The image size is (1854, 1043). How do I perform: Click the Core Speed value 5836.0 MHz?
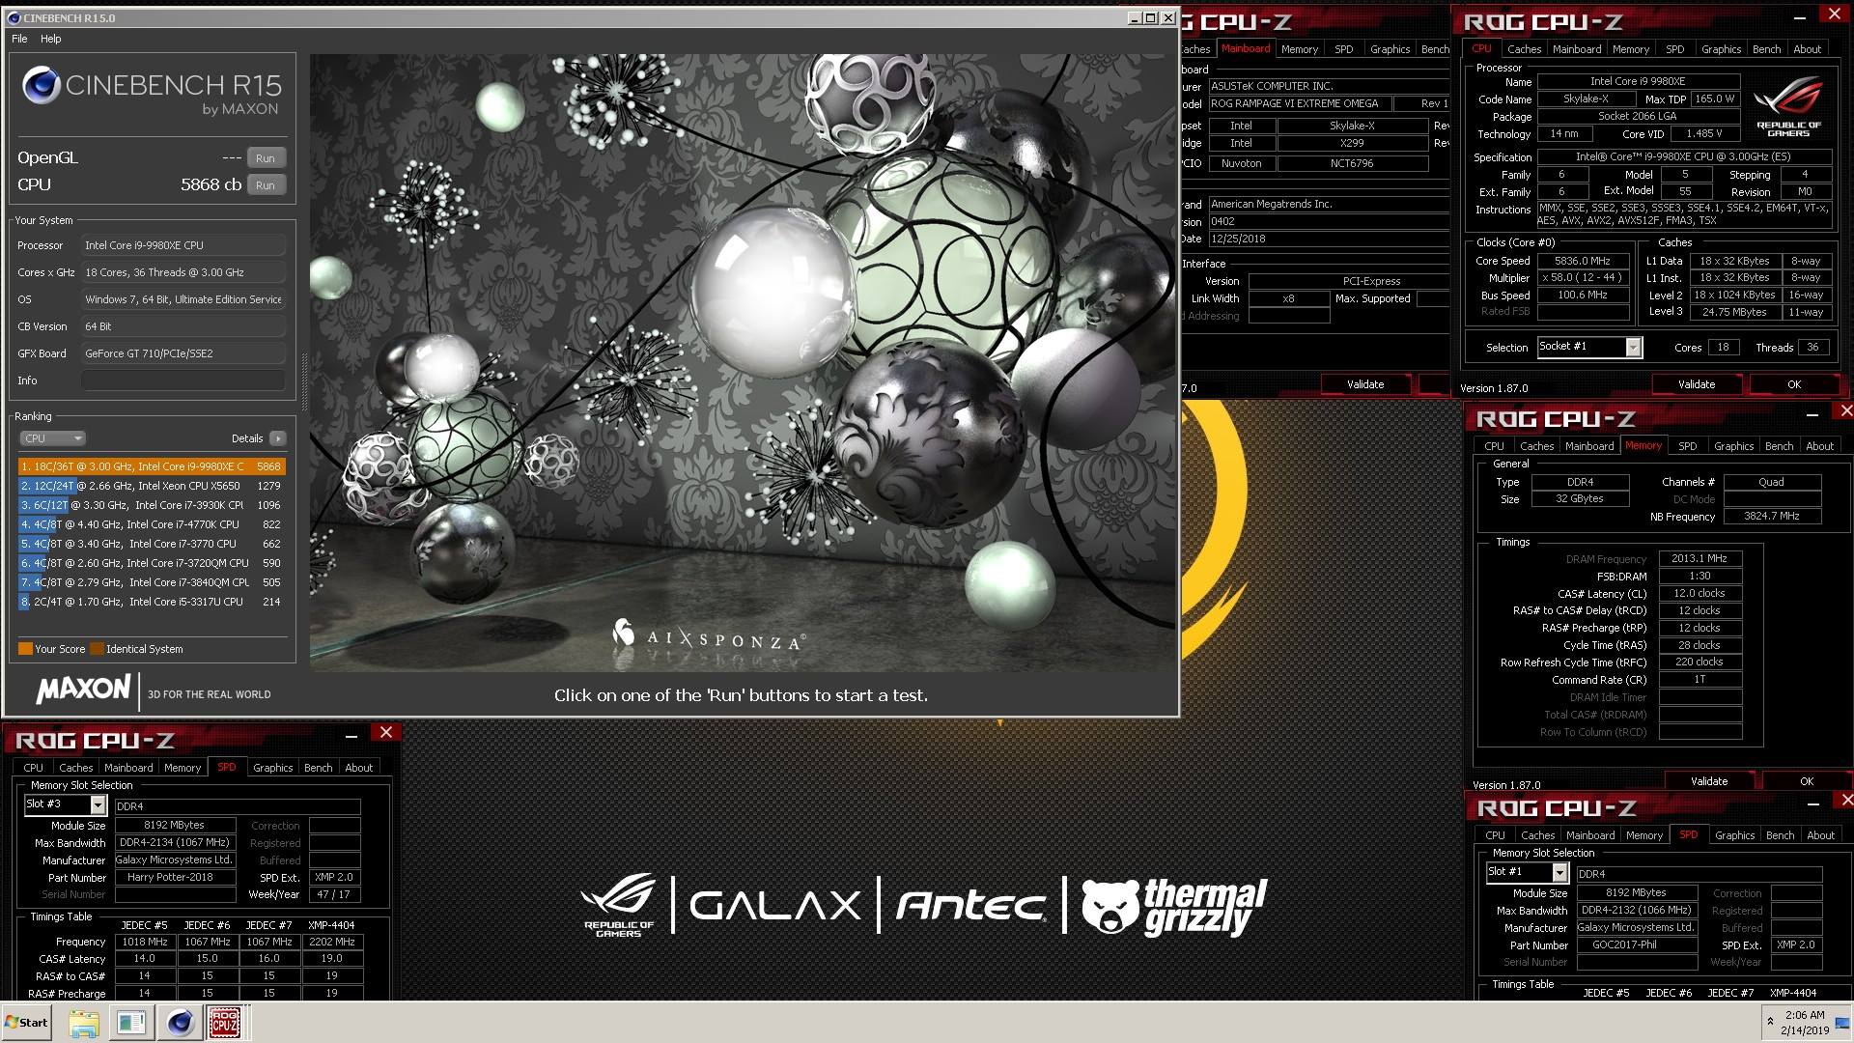tap(1583, 261)
